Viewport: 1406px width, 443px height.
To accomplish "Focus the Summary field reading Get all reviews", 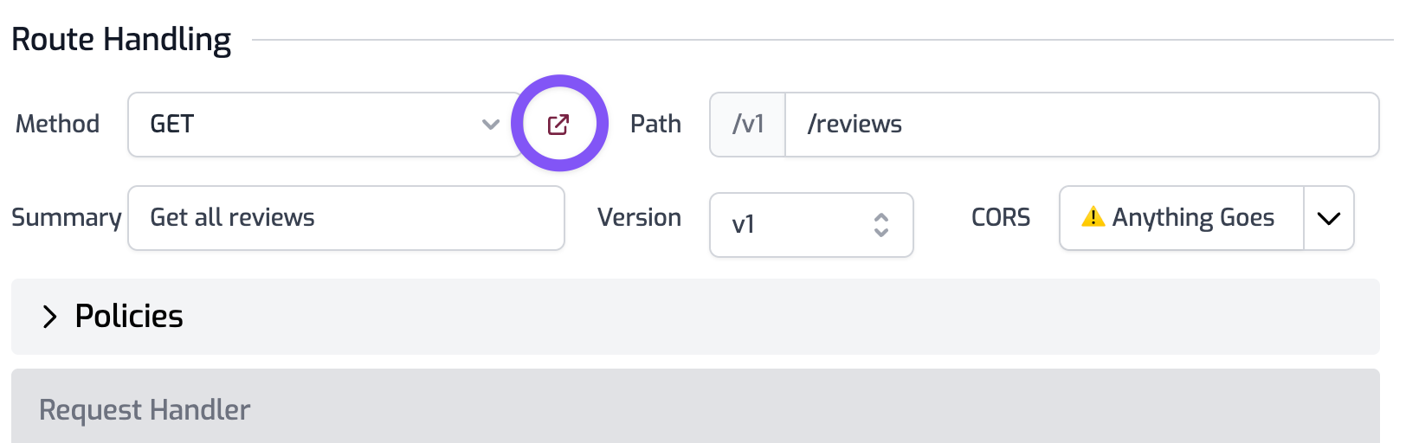I will [346, 218].
